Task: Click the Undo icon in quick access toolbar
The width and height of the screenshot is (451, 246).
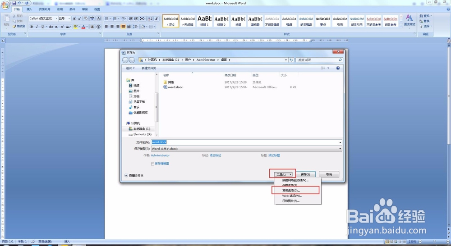Action: [19, 3]
